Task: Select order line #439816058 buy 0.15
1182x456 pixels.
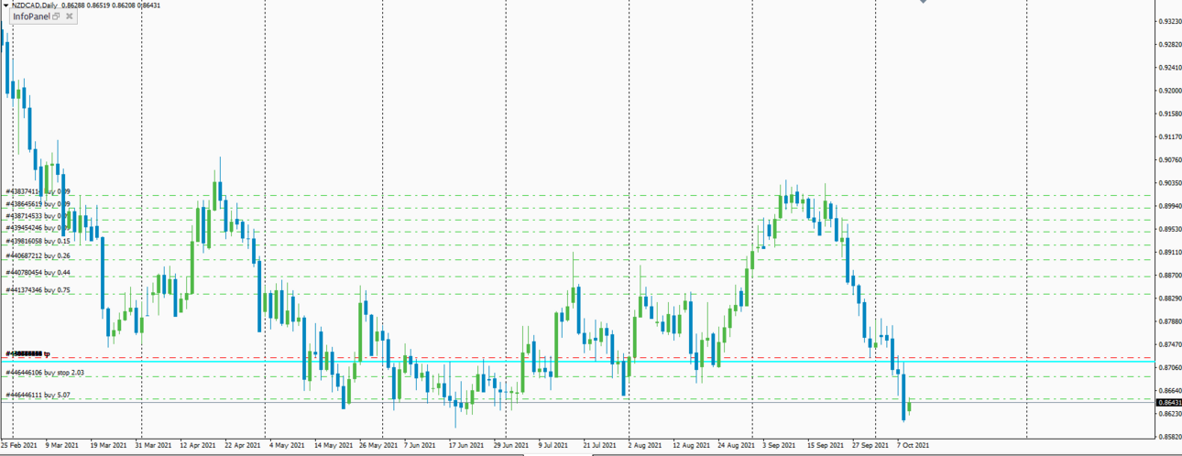Action: click(38, 241)
